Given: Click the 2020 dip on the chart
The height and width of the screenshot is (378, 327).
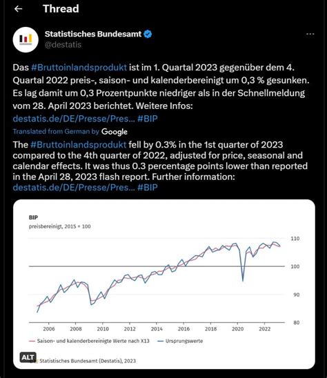Looking at the screenshot, I should [x=243, y=272].
